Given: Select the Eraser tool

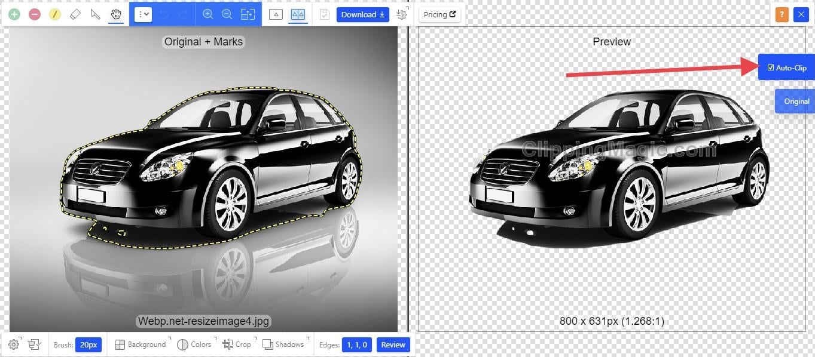Looking at the screenshot, I should click(x=75, y=14).
